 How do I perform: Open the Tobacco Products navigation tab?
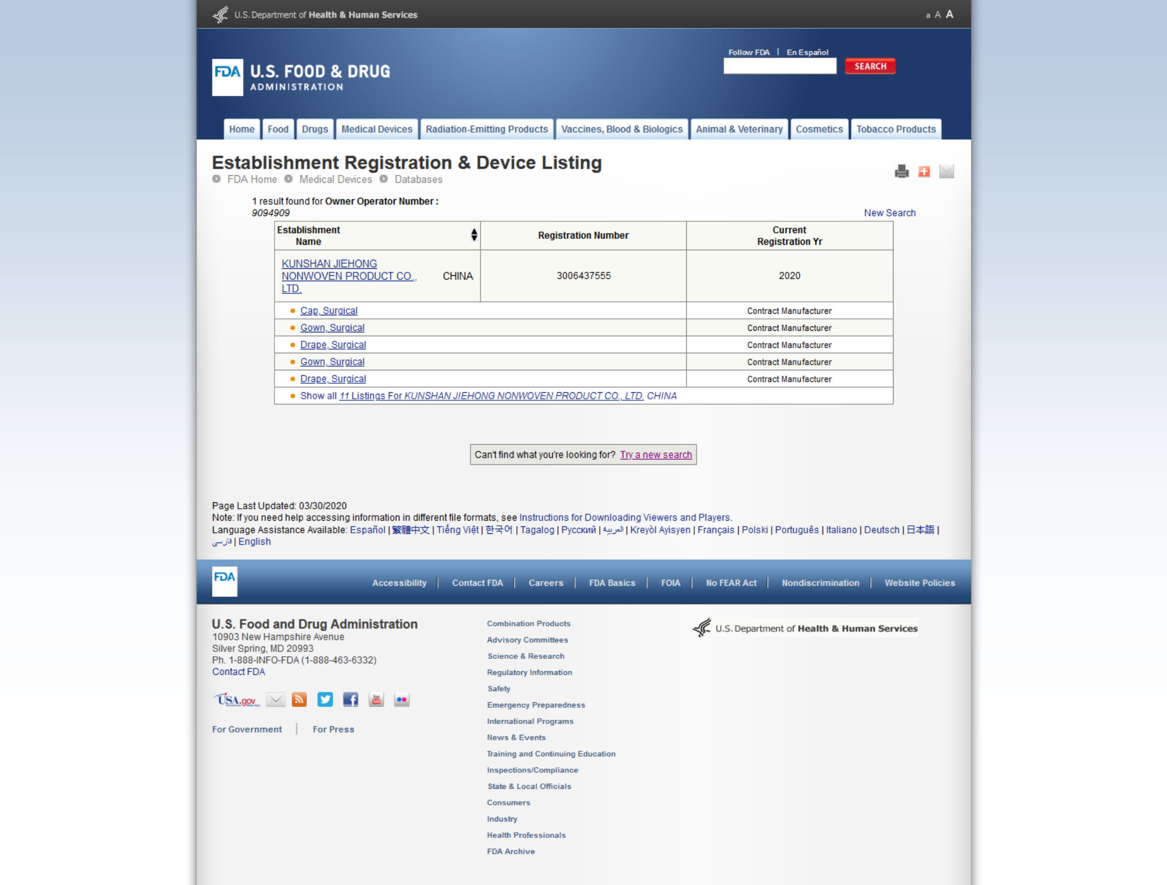pos(896,129)
